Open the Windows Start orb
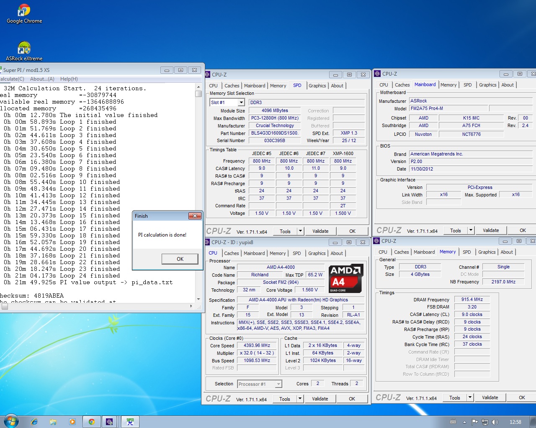This screenshot has width=536, height=428. tap(11, 421)
